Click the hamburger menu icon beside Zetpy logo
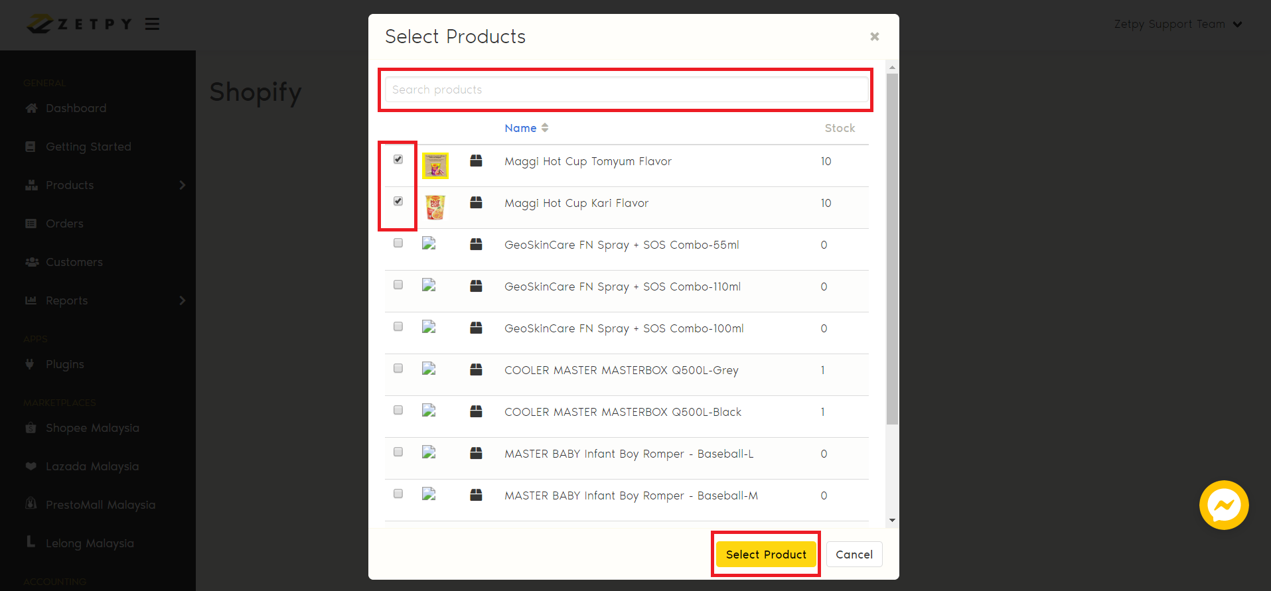Viewport: 1271px width, 591px height. [x=153, y=24]
